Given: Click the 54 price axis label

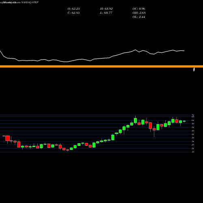Looking at the screenshot, I should (193, 127).
